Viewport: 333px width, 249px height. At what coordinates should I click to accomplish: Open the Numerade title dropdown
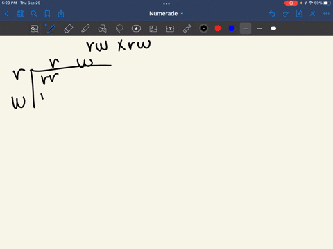pyautogui.click(x=166, y=14)
